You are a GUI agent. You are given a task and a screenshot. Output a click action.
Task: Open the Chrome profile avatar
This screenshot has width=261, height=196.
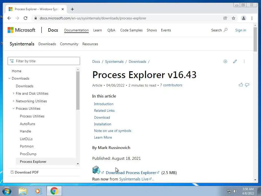243,18
